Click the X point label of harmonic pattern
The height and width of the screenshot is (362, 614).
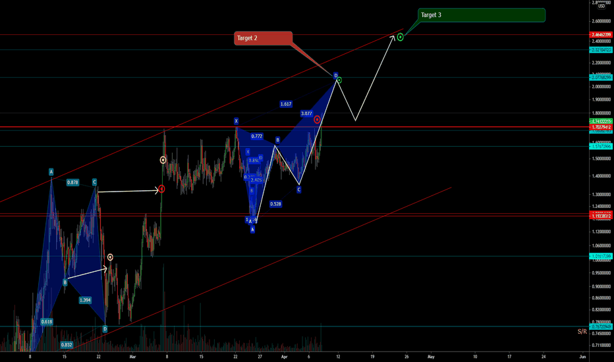pyautogui.click(x=236, y=121)
